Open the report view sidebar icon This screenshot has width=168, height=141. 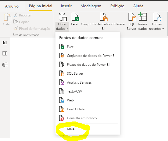coord(5,42)
